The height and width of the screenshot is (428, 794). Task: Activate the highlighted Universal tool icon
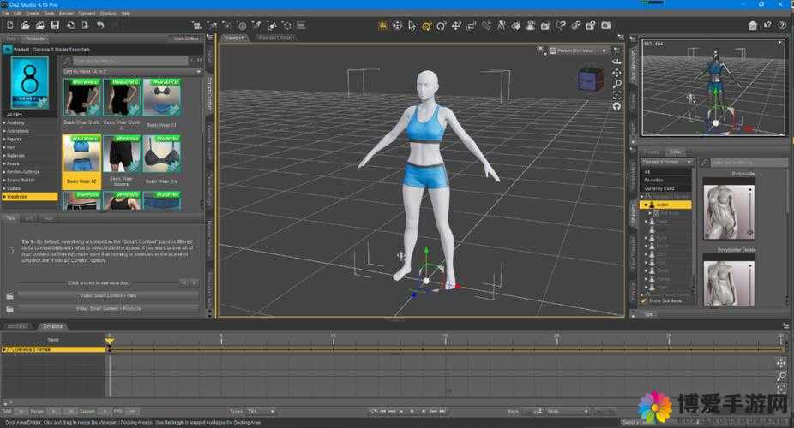427,26
